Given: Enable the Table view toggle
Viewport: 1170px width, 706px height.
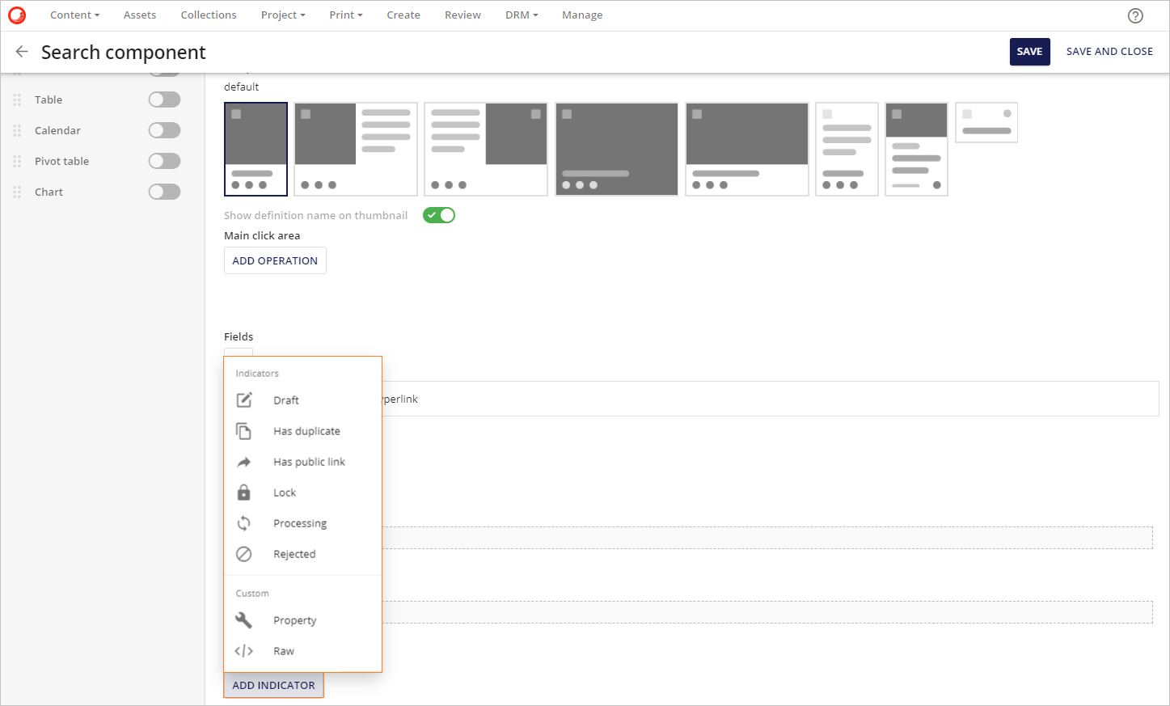Looking at the screenshot, I should (164, 99).
